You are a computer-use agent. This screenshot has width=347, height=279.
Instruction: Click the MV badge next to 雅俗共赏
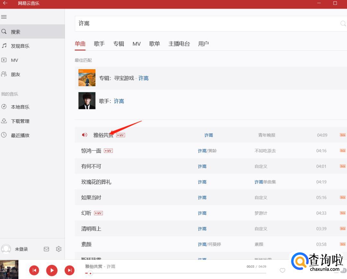[120, 135]
